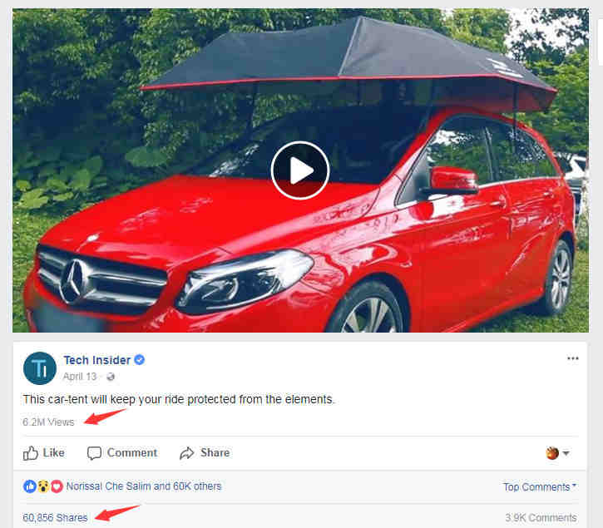Screen dimensions: 603x528
Task: Open the 3.9K Comments link
Action: point(541,518)
